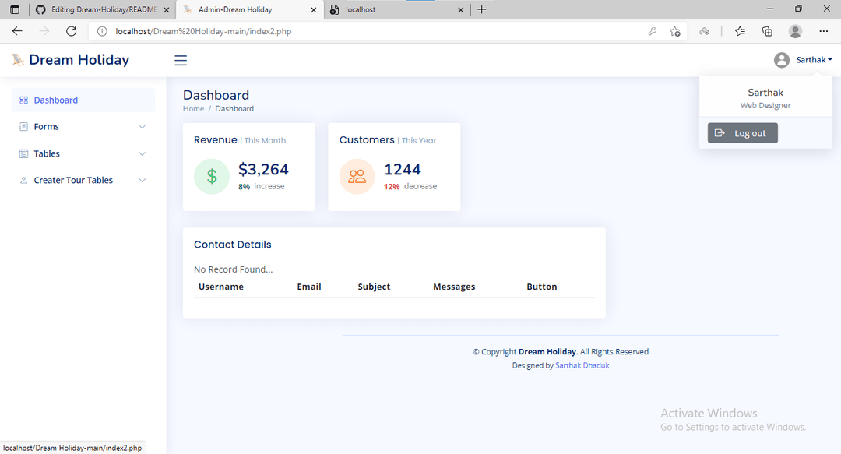Click the logout arrow icon on Log out
The image size is (841, 454).
(x=720, y=132)
